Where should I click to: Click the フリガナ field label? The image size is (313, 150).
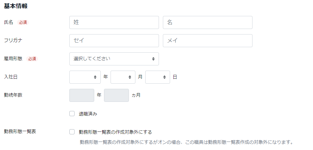click(13, 41)
